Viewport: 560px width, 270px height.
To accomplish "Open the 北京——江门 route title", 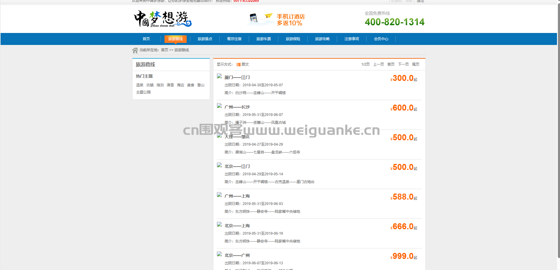I will (x=237, y=166).
